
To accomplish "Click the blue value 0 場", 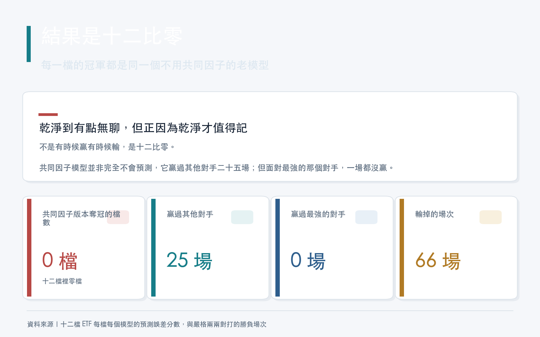I will click(x=308, y=261).
